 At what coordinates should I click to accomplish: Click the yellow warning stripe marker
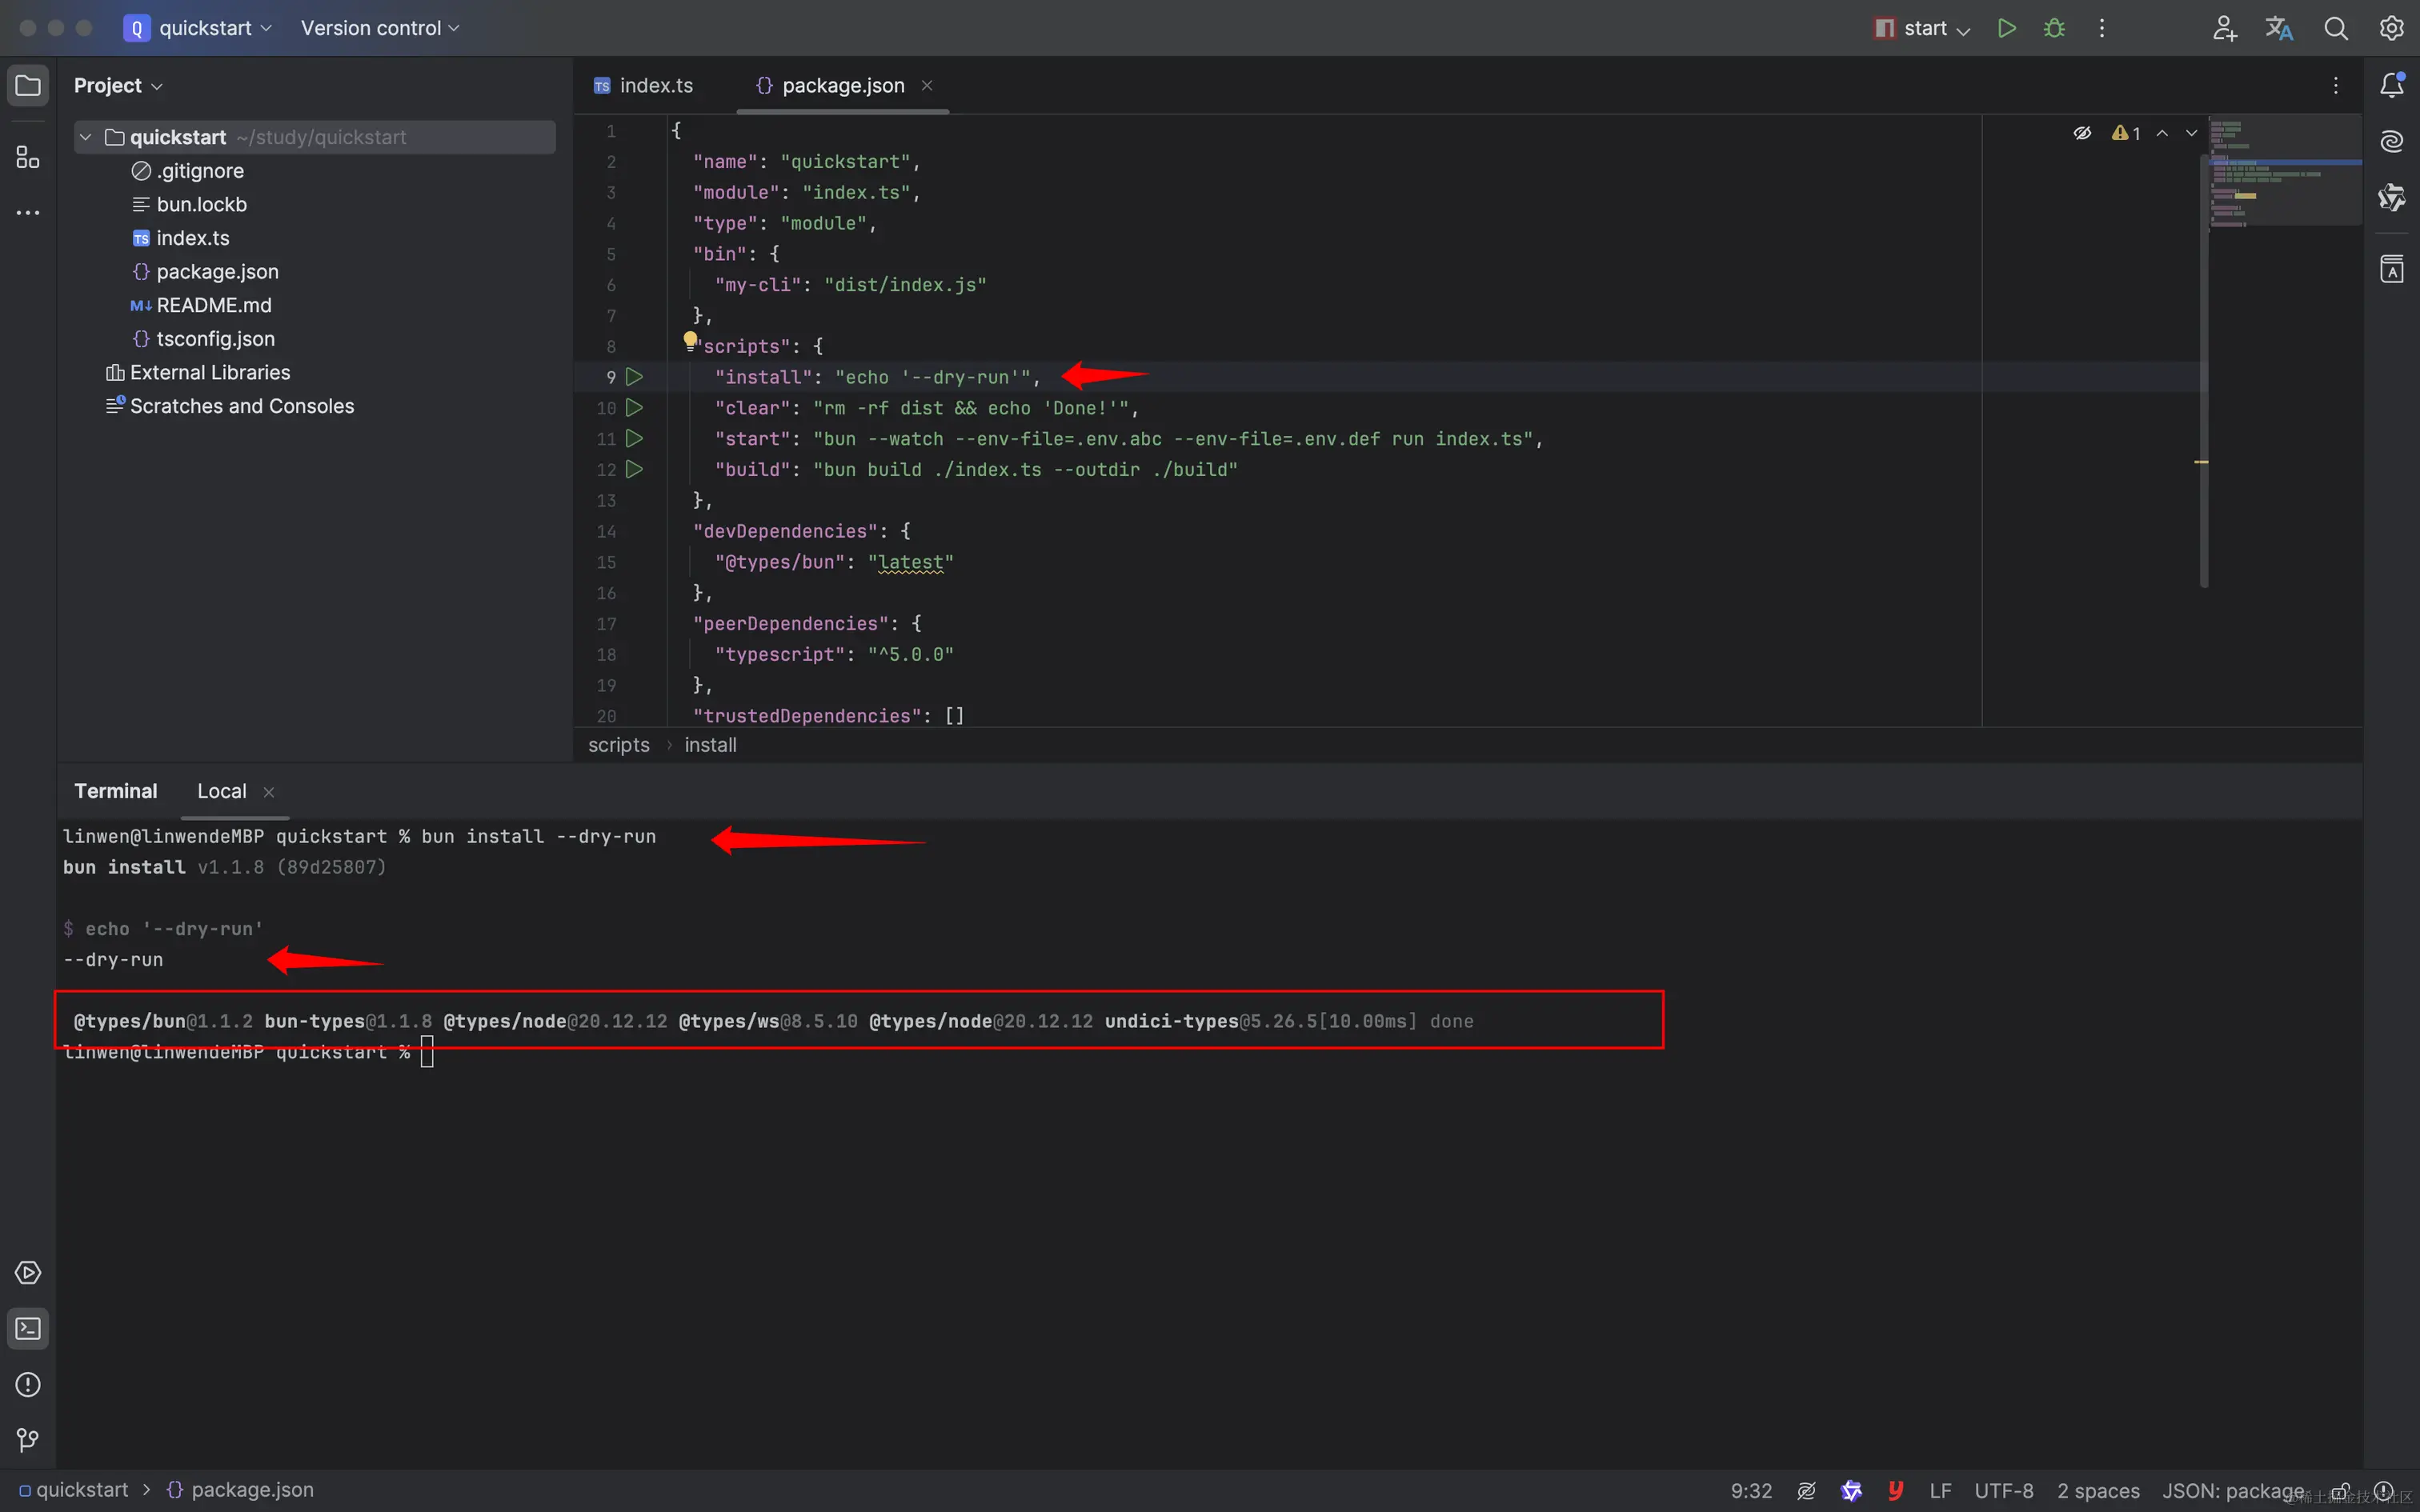point(2201,462)
